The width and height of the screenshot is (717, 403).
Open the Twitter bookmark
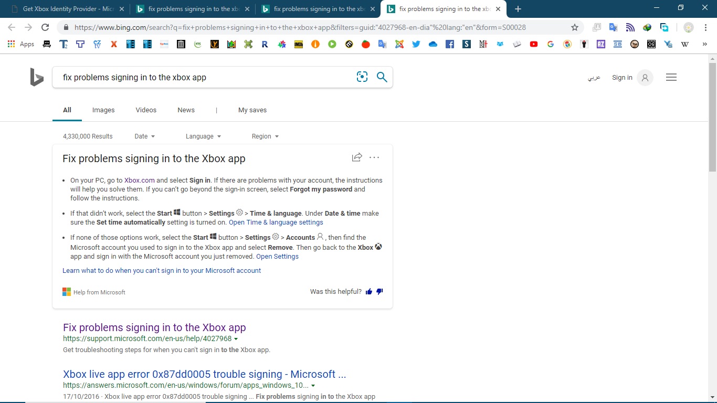point(416,45)
